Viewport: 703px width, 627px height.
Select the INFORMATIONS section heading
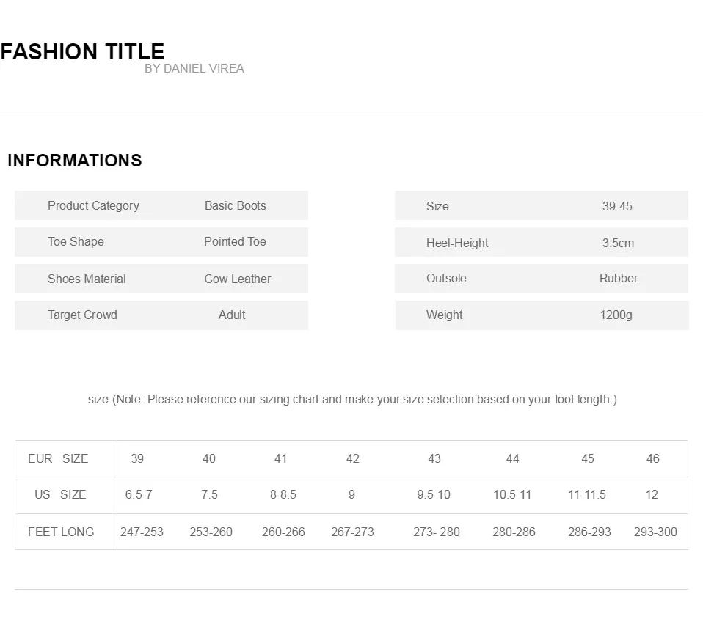point(75,161)
